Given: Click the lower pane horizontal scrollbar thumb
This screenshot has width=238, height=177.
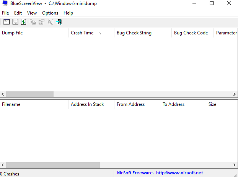Looking at the screenshot, I should coord(53,165).
